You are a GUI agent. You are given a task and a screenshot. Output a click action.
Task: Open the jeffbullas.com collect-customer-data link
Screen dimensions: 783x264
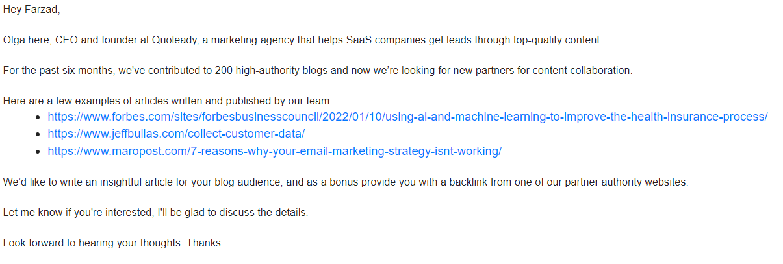click(x=176, y=134)
